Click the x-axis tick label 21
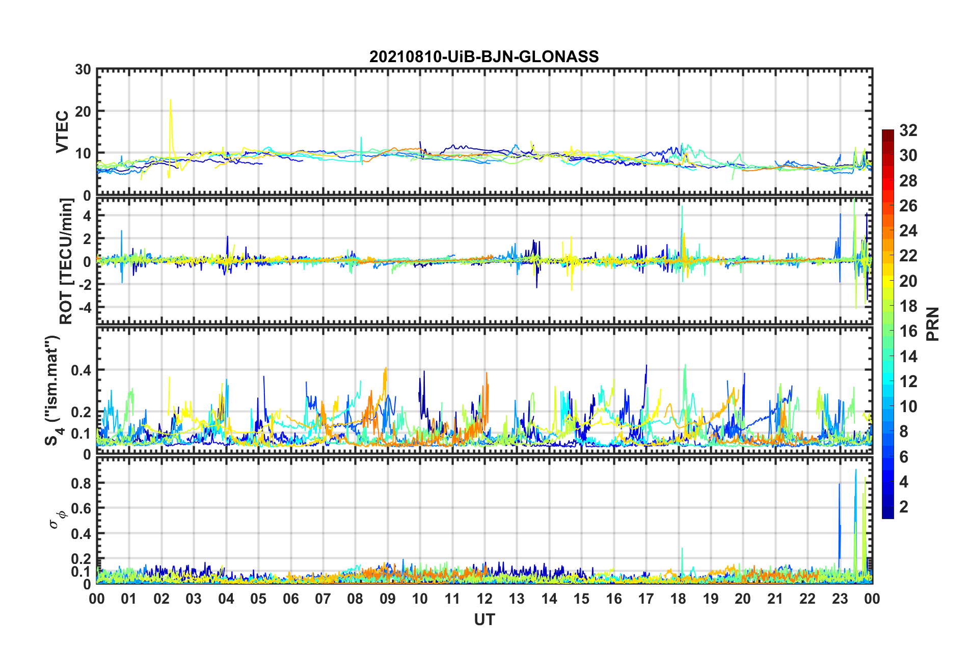 775,599
